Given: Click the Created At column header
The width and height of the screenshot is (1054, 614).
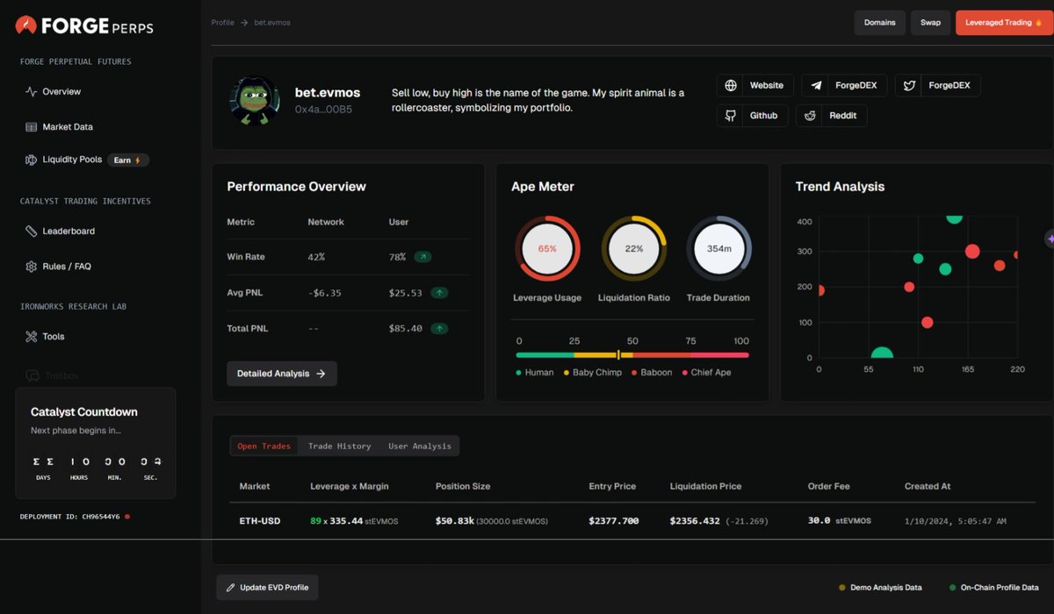Looking at the screenshot, I should tap(928, 486).
